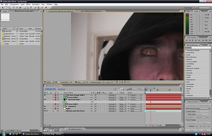
Task: Click inside the Effects & Presets Contains search field
Action: click(201, 48)
